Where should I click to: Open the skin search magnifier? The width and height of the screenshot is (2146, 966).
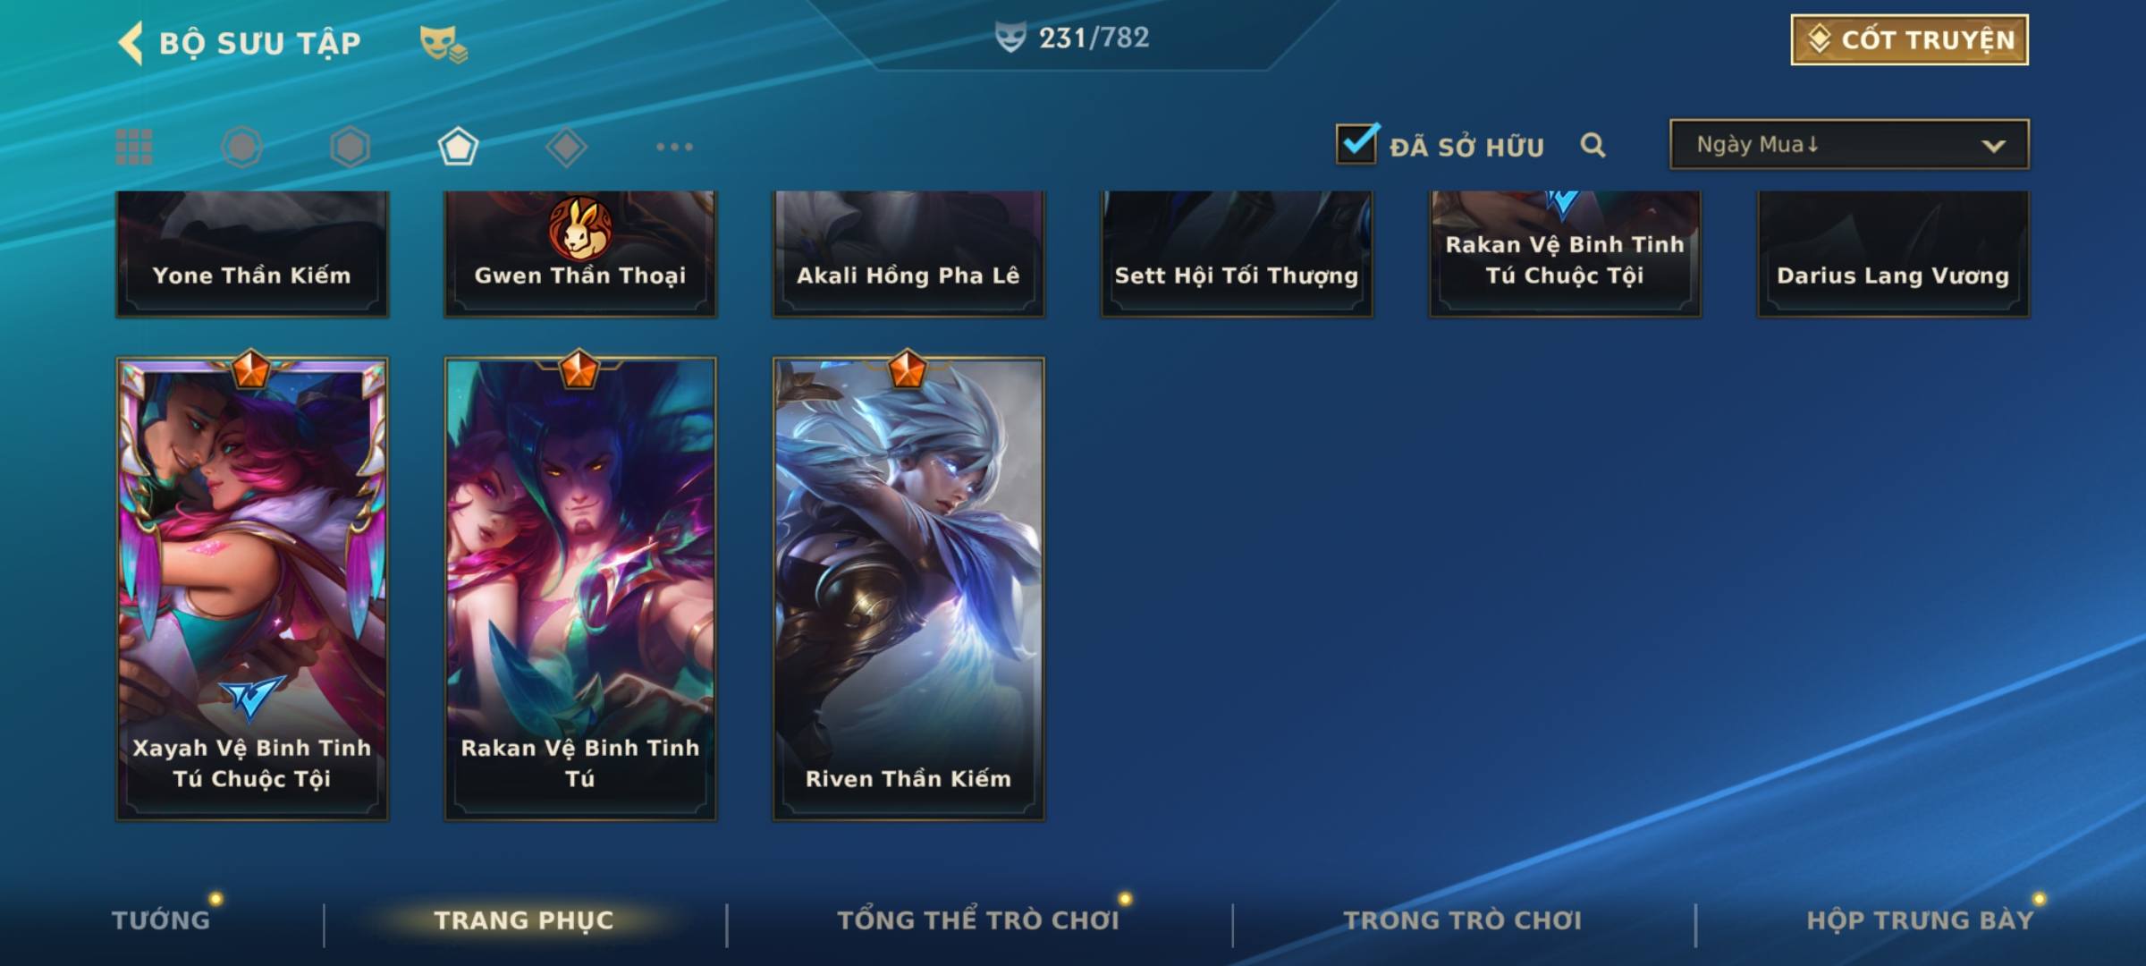tap(1593, 145)
